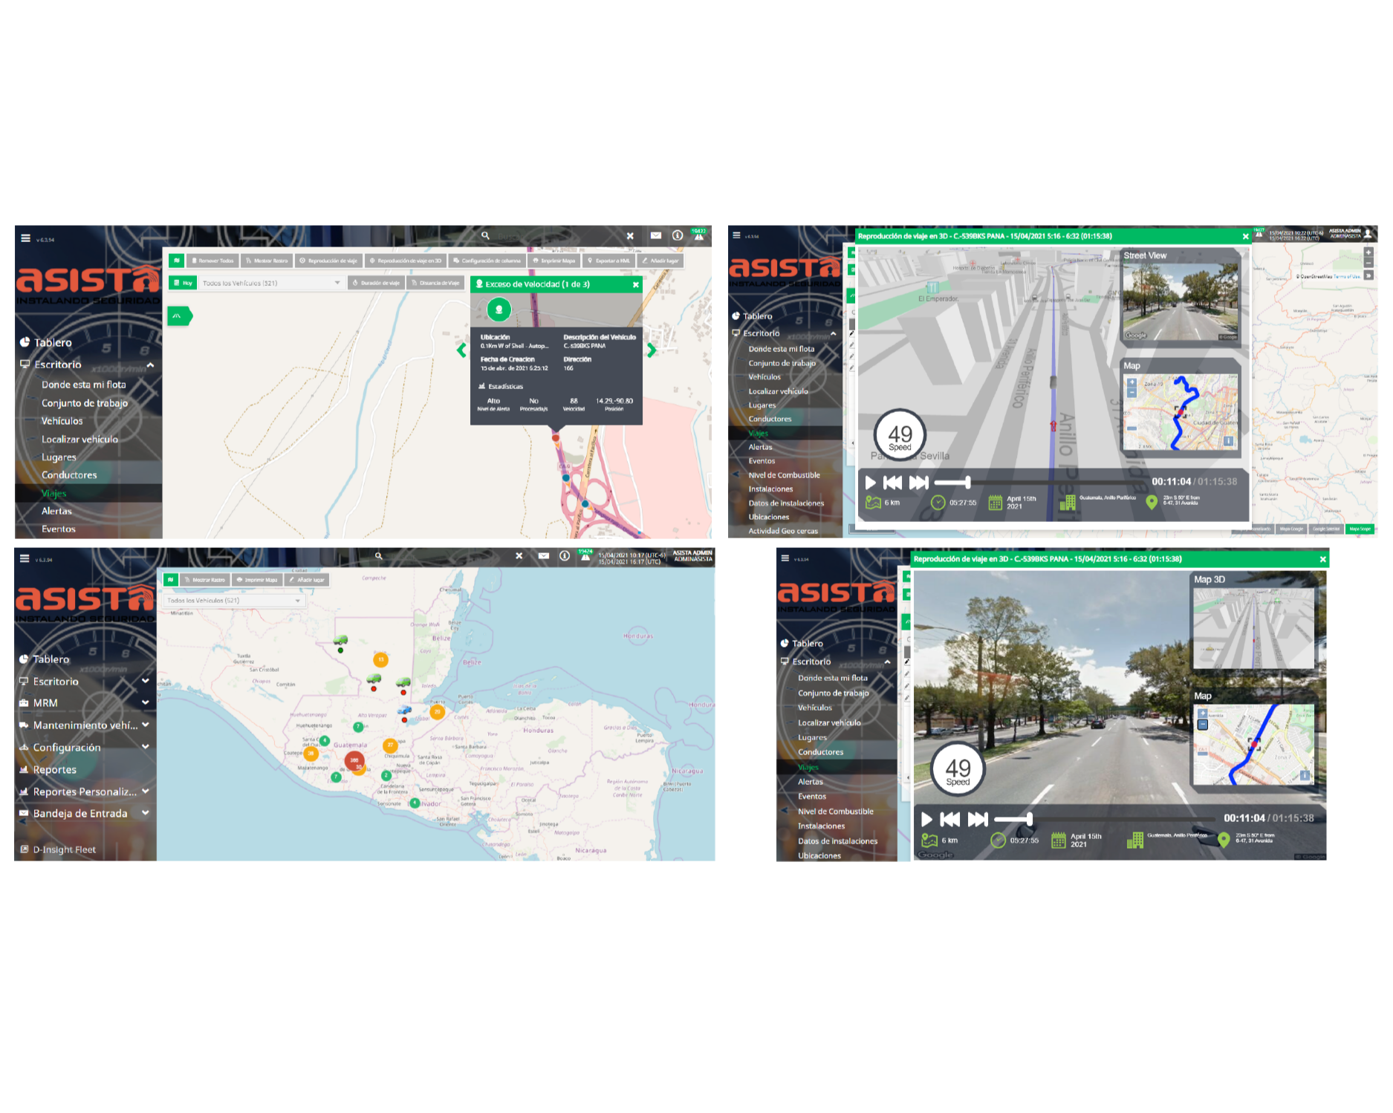Screen dimensions: 1393x1113
Task: Open the D-Insight Fleet menu item
Action: click(64, 849)
